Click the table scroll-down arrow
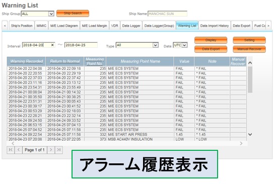275x184 pixels. pos(250,134)
